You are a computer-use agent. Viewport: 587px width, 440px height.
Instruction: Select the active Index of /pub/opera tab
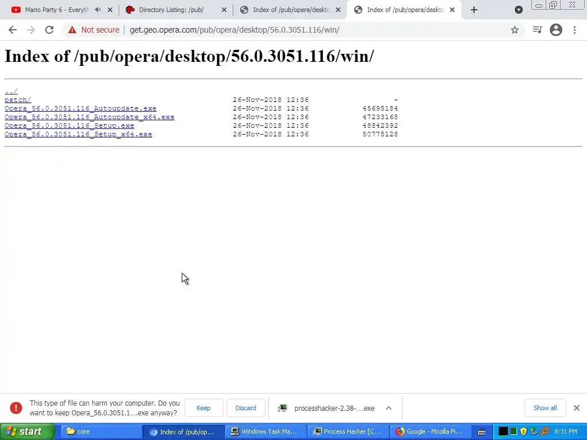(x=399, y=10)
